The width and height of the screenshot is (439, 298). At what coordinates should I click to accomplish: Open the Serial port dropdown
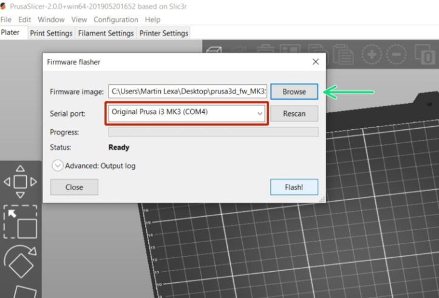pos(188,113)
